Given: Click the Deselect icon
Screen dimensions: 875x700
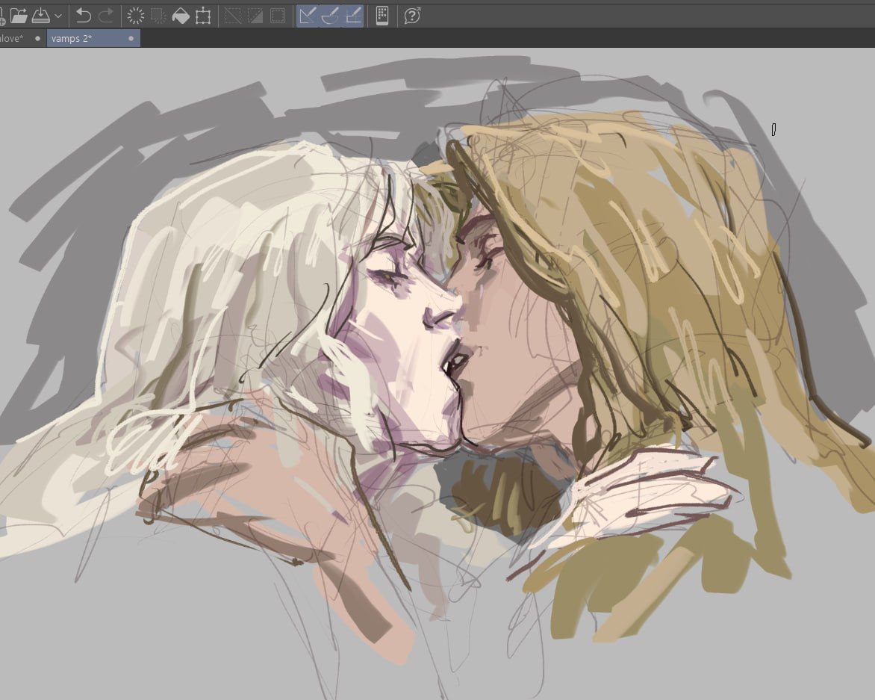Looking at the screenshot, I should click(x=233, y=15).
